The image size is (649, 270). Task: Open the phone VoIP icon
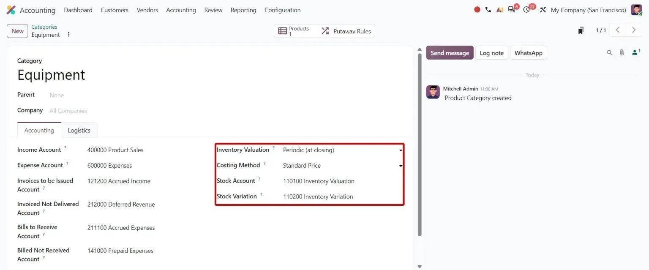click(x=488, y=10)
